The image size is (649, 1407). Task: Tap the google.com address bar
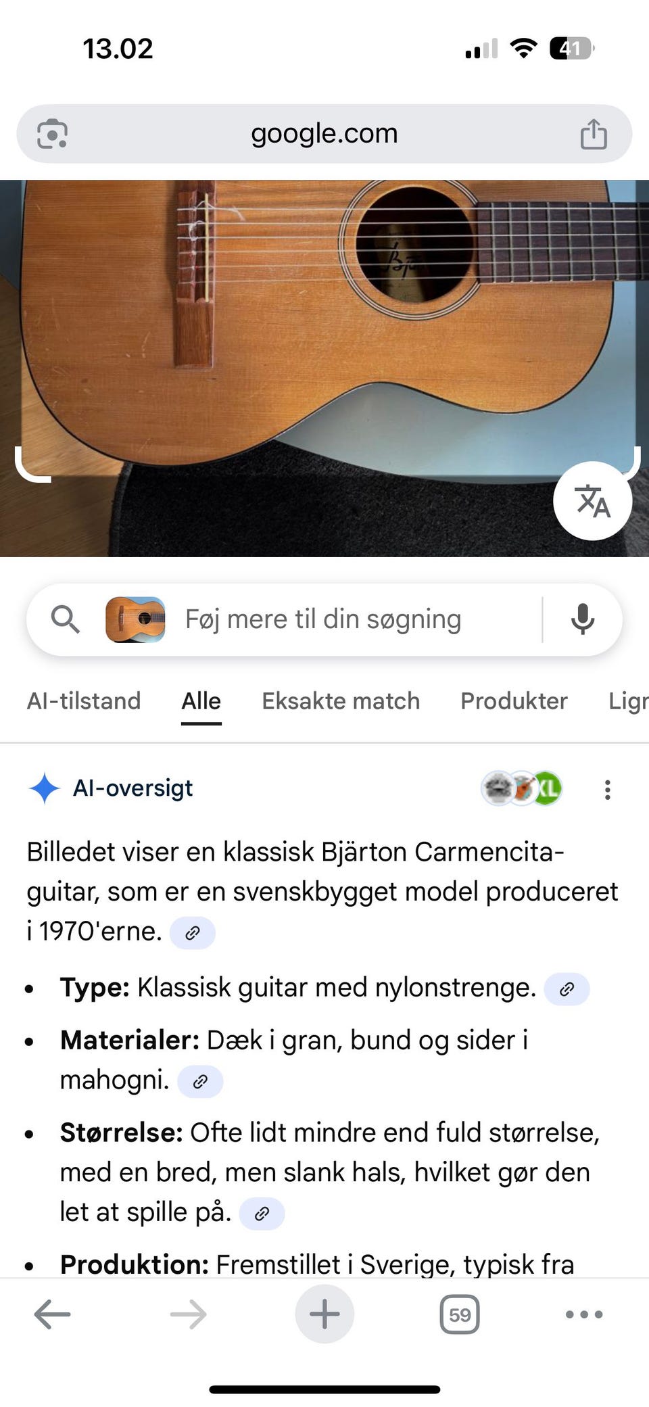coord(324,134)
